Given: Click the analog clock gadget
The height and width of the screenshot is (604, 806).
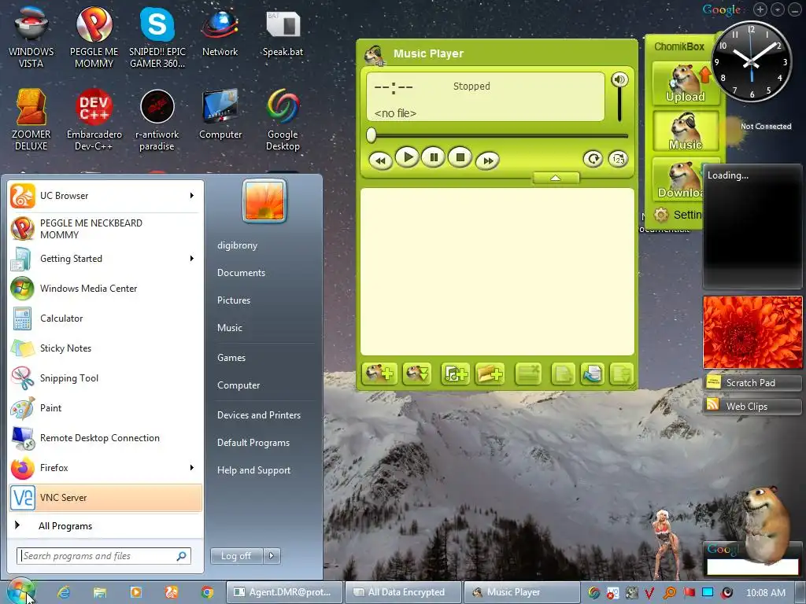Looking at the screenshot, I should point(752,61).
